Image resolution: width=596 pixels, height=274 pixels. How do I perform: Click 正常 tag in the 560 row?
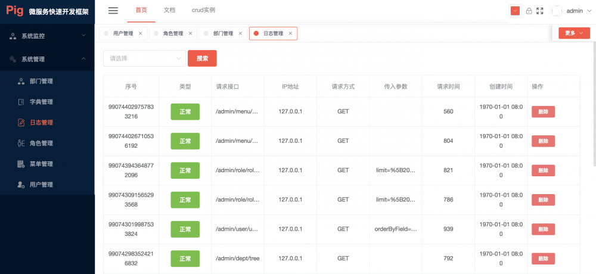[x=185, y=112]
